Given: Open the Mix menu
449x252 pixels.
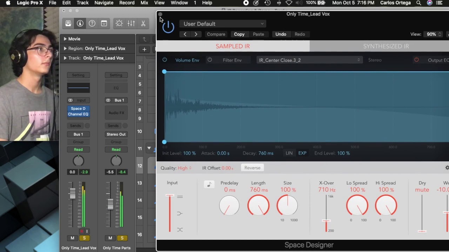Looking at the screenshot, I should click(x=144, y=3).
